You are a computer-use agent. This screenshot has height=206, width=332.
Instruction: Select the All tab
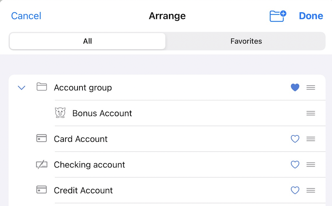click(x=87, y=41)
